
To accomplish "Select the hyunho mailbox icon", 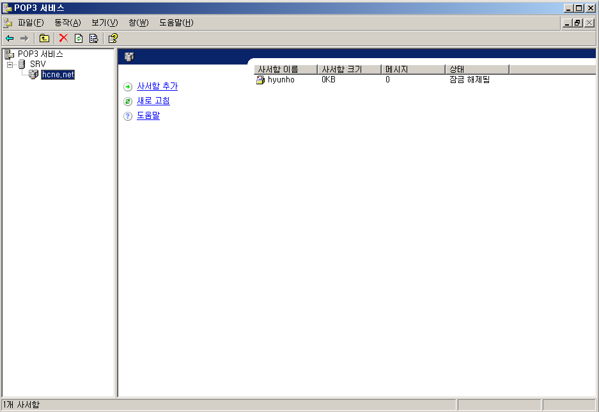I will pyautogui.click(x=260, y=80).
